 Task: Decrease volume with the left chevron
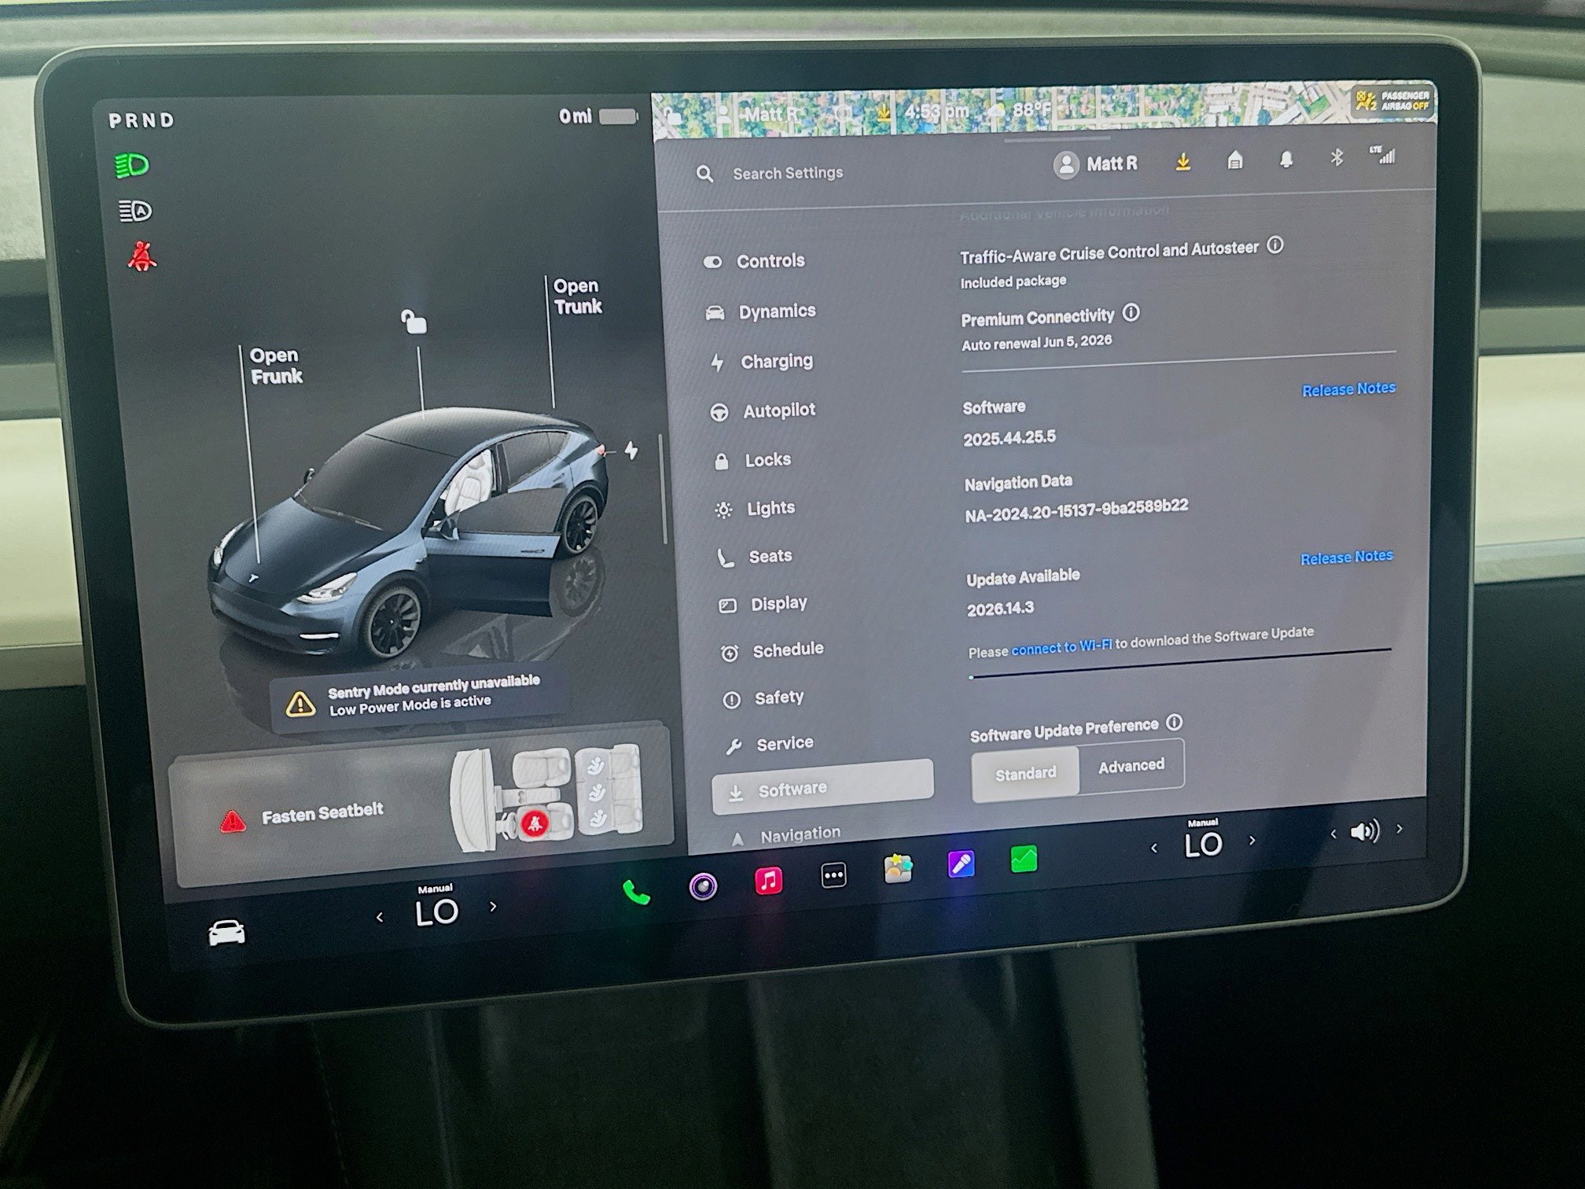click(1333, 834)
